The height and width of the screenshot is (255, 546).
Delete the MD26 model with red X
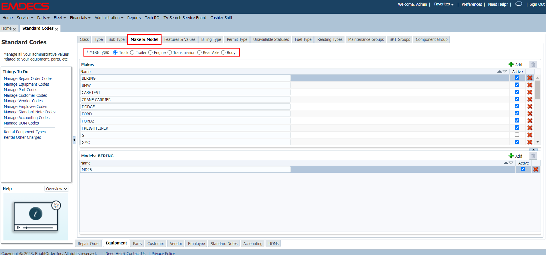coord(536,169)
